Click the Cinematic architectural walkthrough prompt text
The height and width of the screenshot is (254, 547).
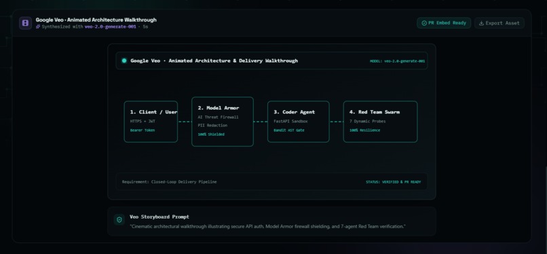coord(267,226)
